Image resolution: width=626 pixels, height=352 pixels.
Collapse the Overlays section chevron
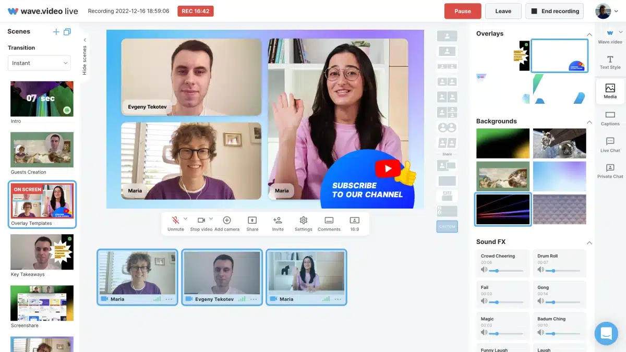pyautogui.click(x=589, y=33)
